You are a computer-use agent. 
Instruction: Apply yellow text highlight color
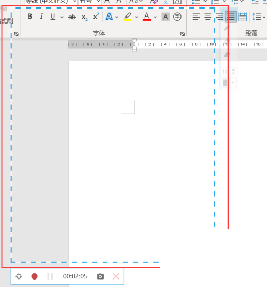tap(128, 17)
